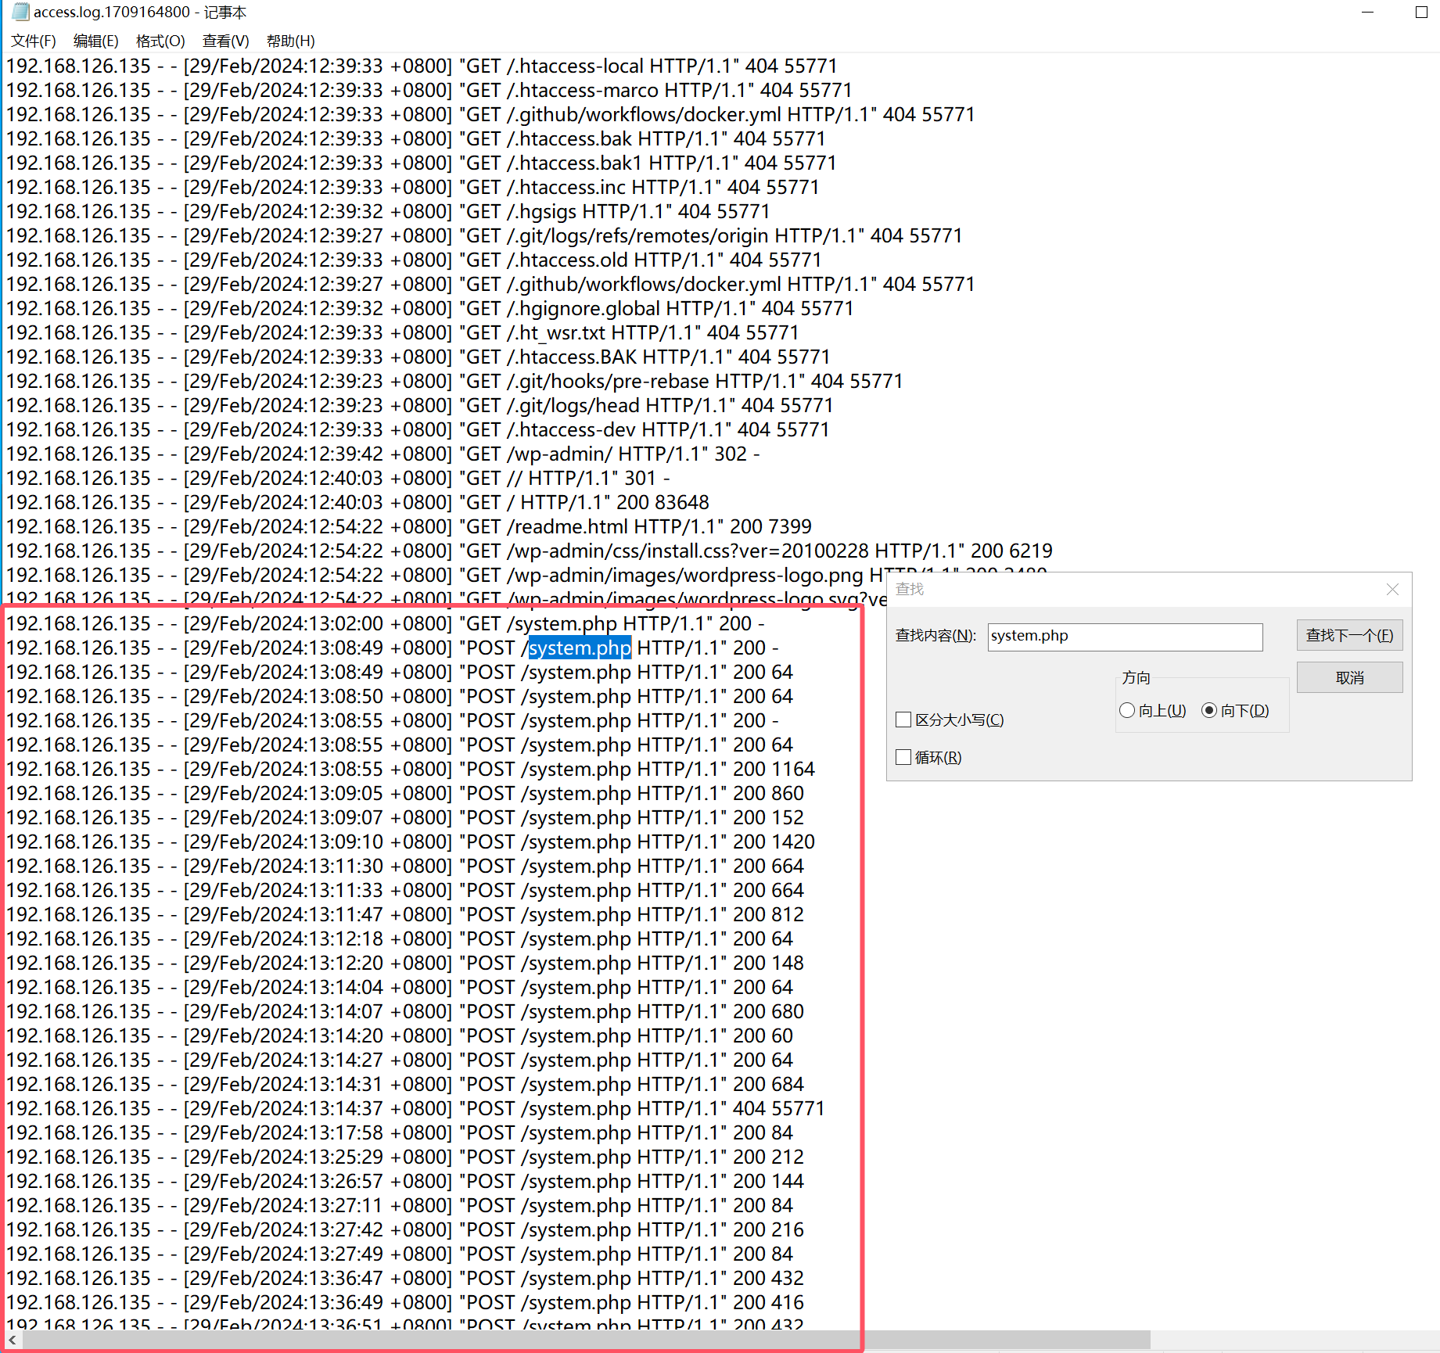
Task: Open the 帮助(H) menu
Action: click(290, 41)
